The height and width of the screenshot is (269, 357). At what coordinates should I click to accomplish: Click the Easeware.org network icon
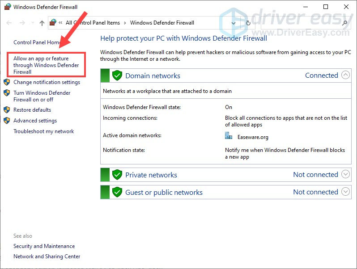tap(229, 135)
